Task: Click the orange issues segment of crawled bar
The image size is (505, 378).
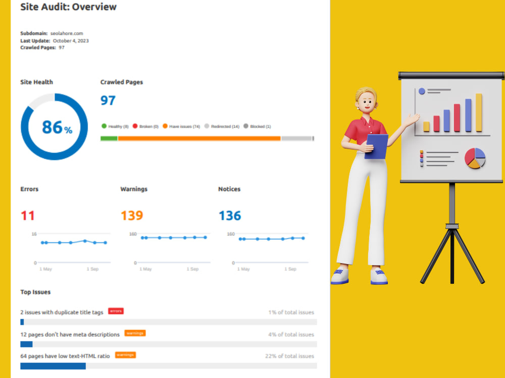Action: pyautogui.click(x=199, y=139)
